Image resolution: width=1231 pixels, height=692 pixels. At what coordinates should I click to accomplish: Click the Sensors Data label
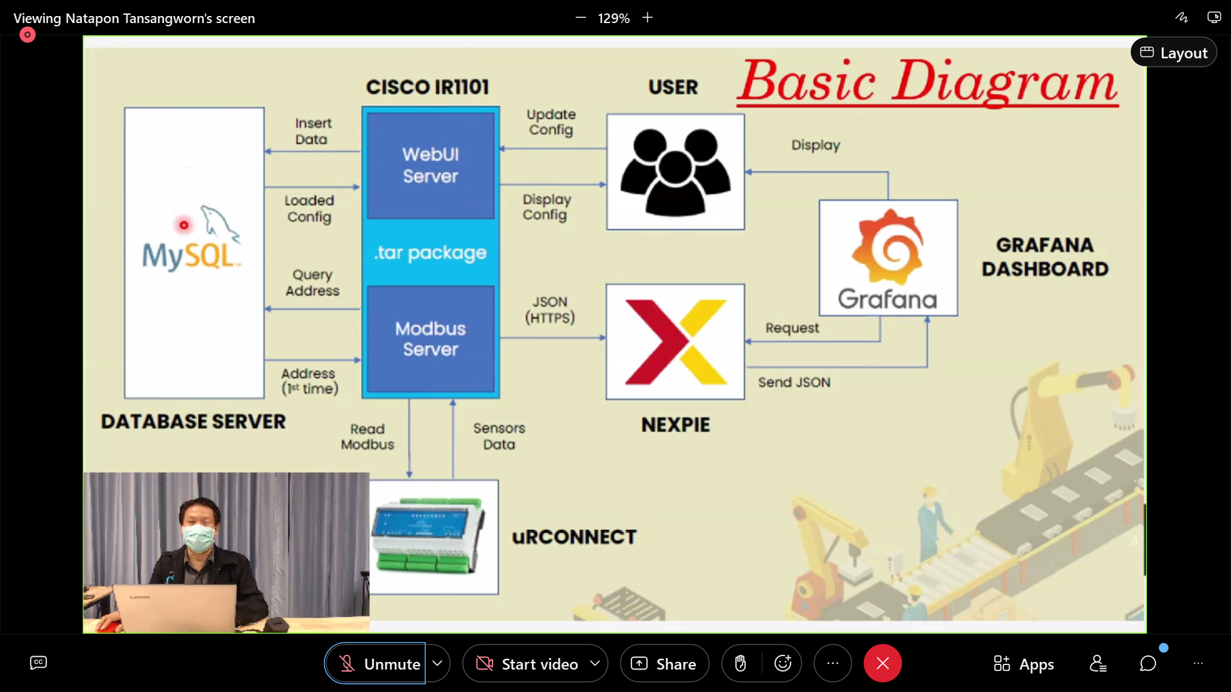coord(499,436)
